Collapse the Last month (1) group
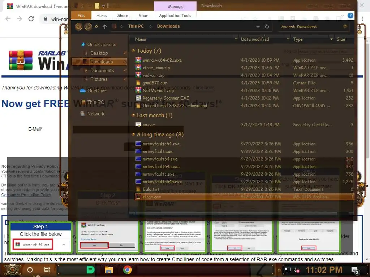 click(x=133, y=115)
